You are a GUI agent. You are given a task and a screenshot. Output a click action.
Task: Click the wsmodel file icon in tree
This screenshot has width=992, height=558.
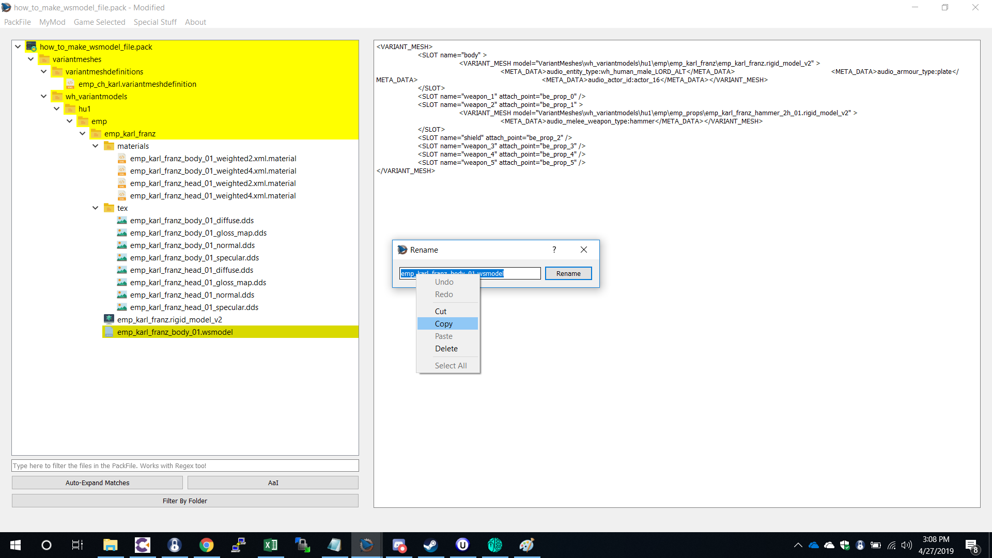point(109,332)
